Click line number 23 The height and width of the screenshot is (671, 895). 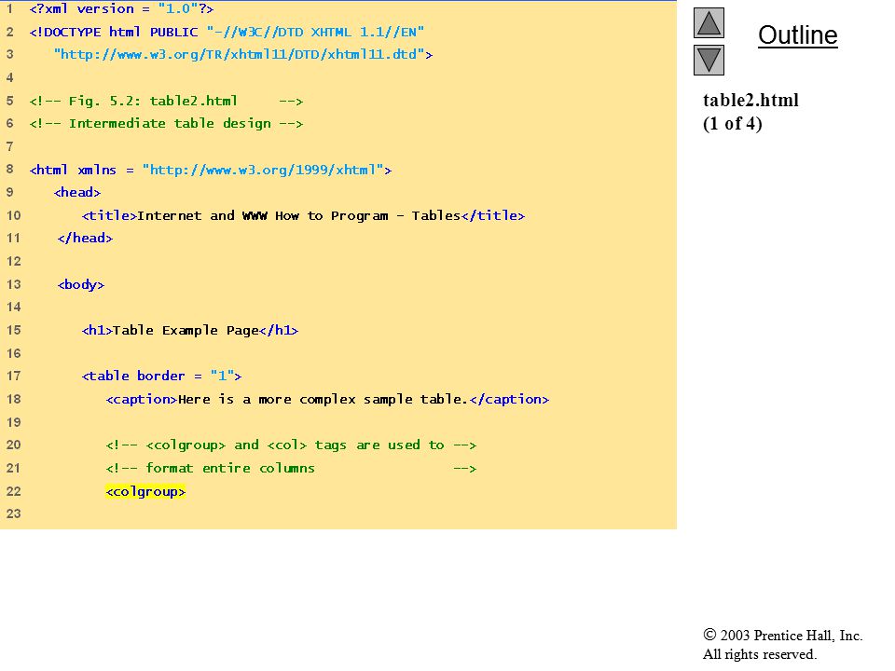(14, 514)
